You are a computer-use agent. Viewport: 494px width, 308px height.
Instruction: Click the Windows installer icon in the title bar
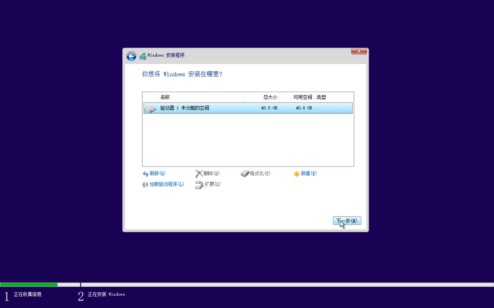142,56
